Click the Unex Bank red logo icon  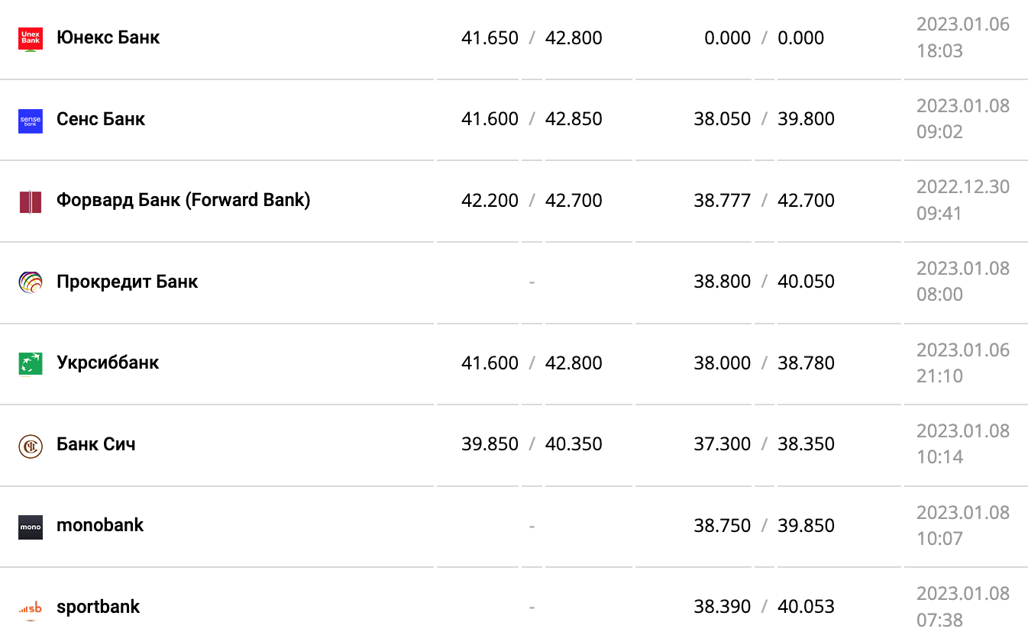(x=31, y=39)
